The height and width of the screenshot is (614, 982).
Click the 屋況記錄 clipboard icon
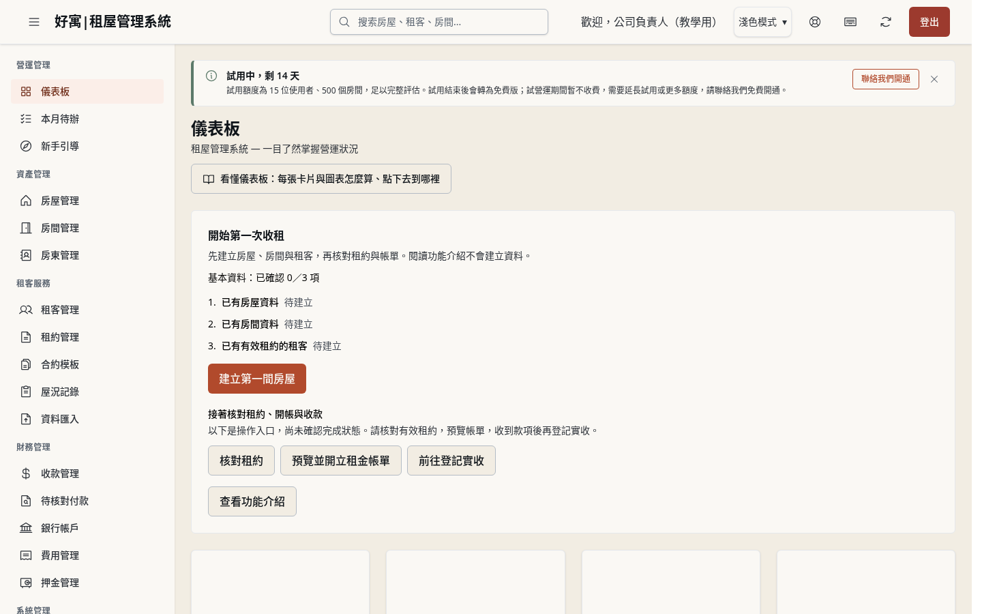click(x=26, y=392)
